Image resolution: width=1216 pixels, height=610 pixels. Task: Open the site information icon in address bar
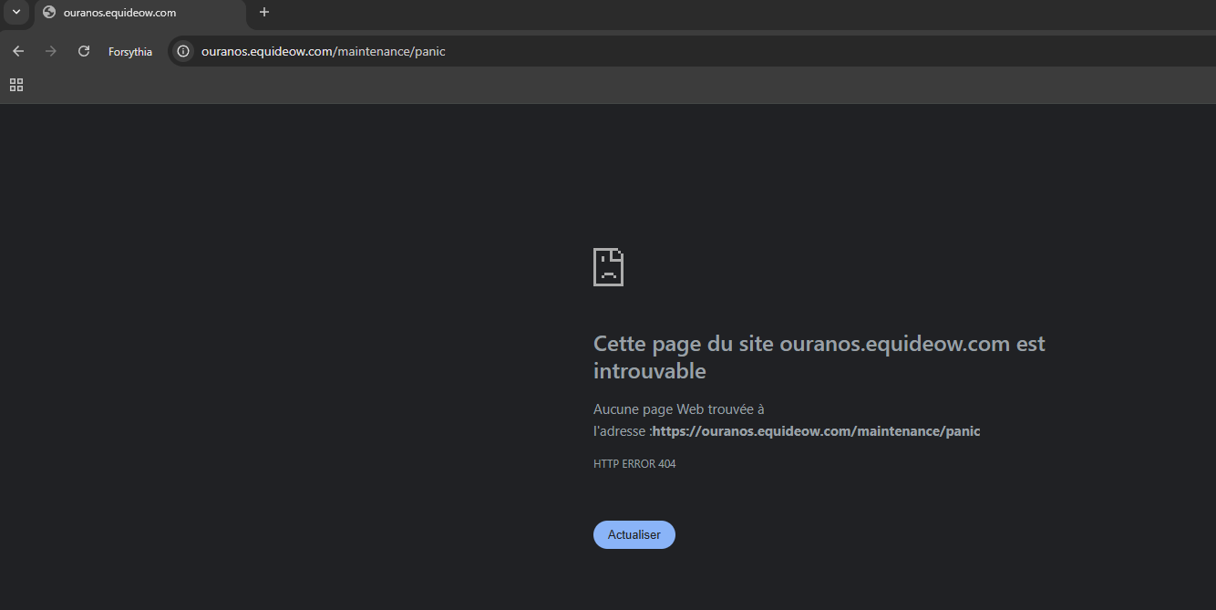coord(183,51)
